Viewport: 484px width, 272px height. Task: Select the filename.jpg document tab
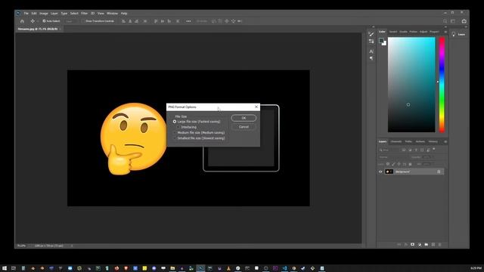click(x=37, y=29)
